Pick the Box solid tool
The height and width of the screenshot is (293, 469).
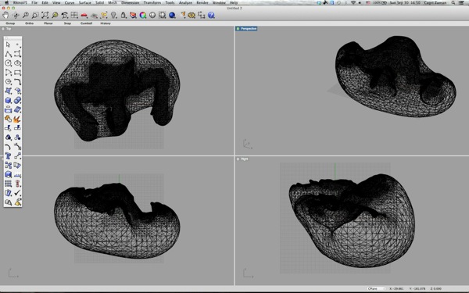click(8, 101)
